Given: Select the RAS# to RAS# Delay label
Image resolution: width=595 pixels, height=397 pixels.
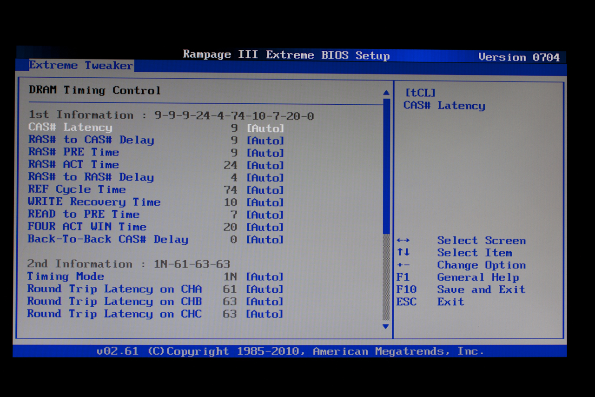Looking at the screenshot, I should click(91, 177).
